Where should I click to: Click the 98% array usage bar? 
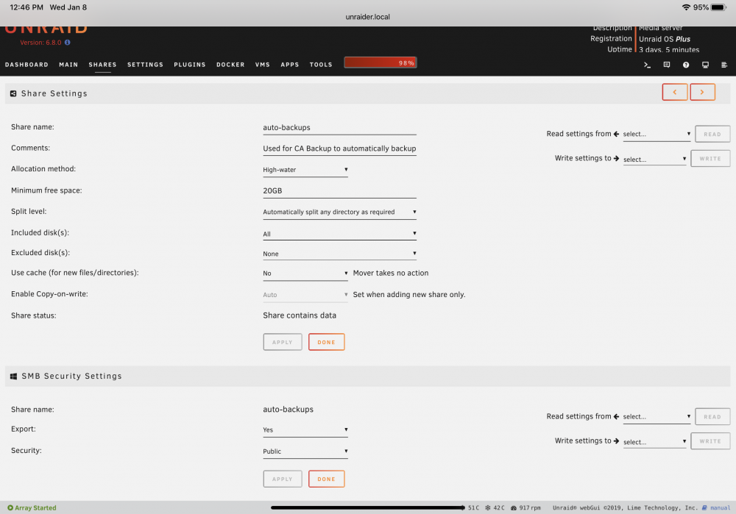381,63
